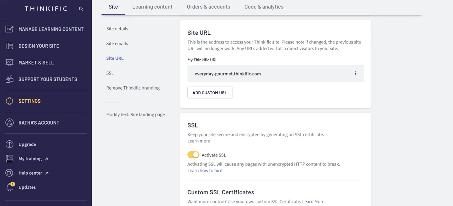This screenshot has width=453, height=206.
Task: Switch to Learning content tab
Action: [152, 7]
